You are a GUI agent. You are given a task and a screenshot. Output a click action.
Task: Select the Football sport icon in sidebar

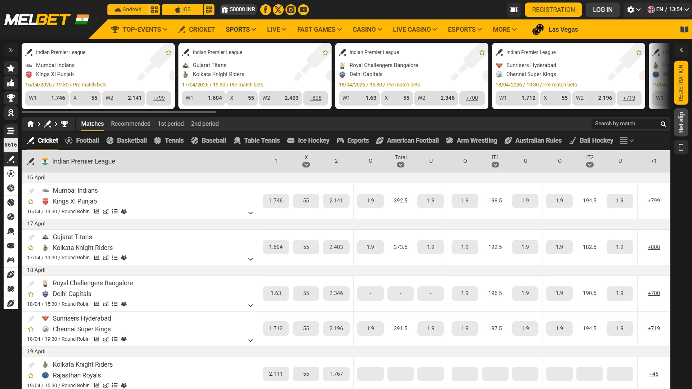coord(11,174)
